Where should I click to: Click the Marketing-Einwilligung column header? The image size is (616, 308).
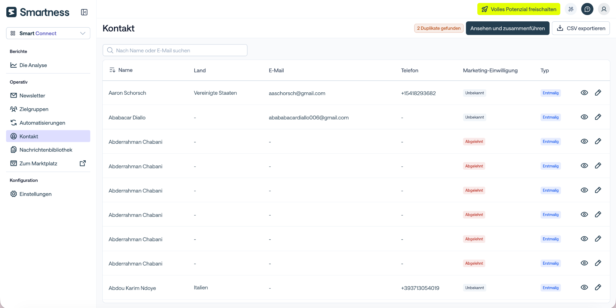[x=490, y=70]
